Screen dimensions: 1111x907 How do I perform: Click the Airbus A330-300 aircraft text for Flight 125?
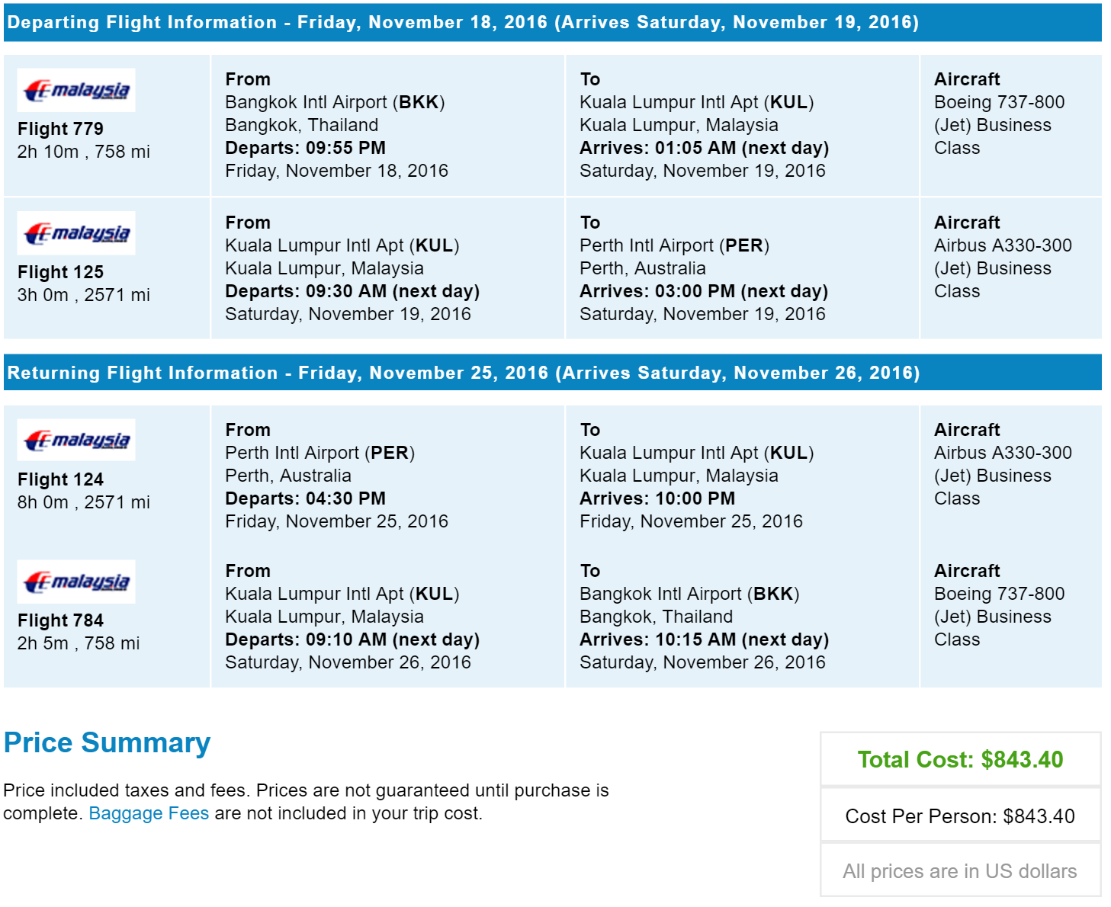(x=1003, y=245)
